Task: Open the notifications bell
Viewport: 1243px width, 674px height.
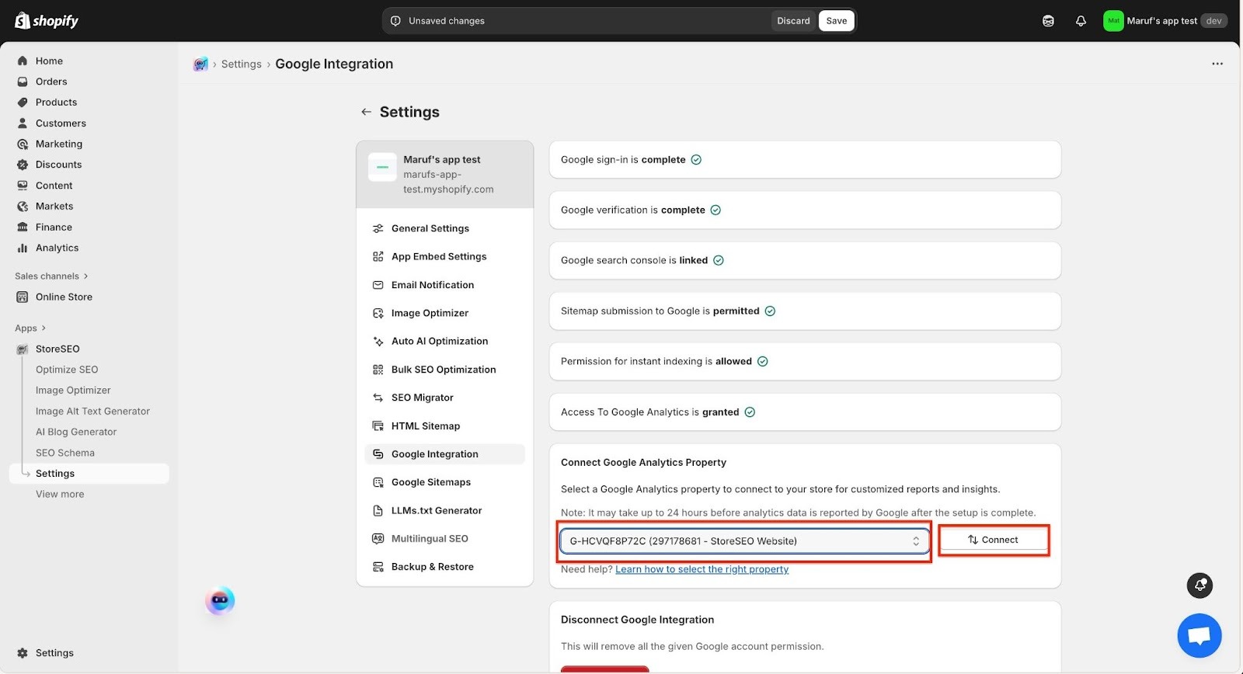Action: (x=1081, y=21)
